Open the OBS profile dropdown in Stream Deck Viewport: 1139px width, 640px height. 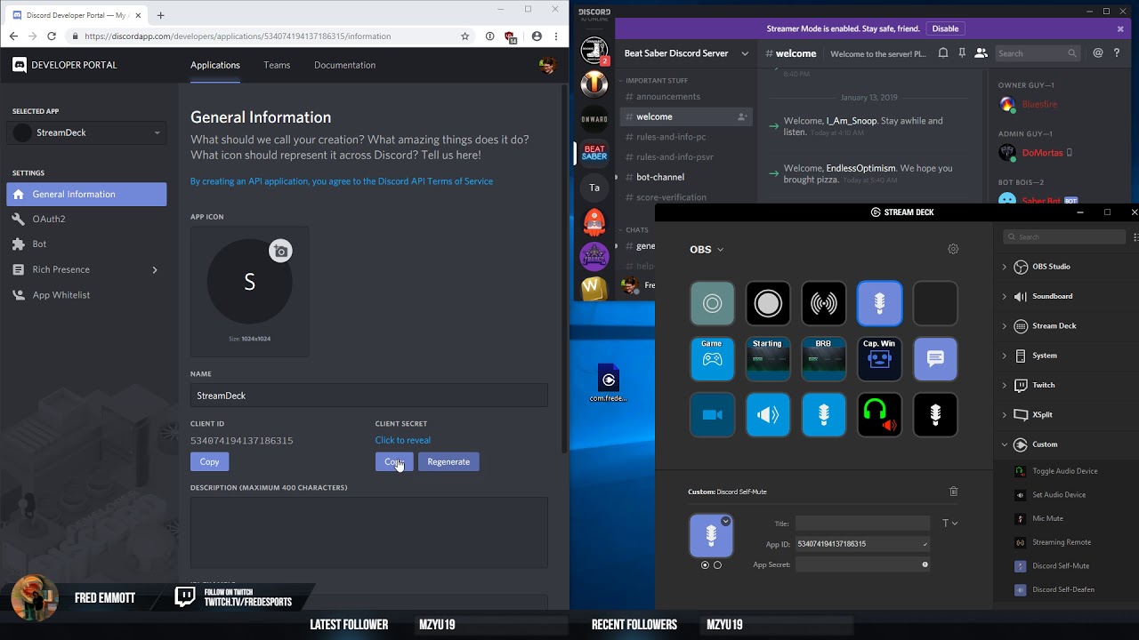[x=707, y=250]
